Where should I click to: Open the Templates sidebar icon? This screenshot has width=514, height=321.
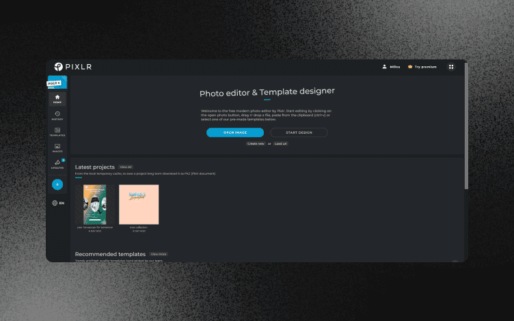57,132
